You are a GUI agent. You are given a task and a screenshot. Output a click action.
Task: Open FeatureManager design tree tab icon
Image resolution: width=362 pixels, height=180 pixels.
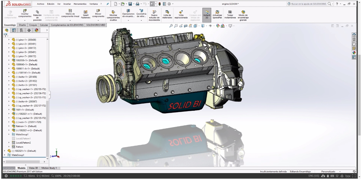click(x=7, y=30)
